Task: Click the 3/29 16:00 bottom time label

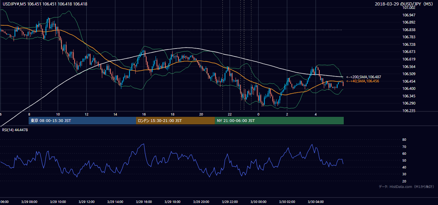Action: click(144, 202)
